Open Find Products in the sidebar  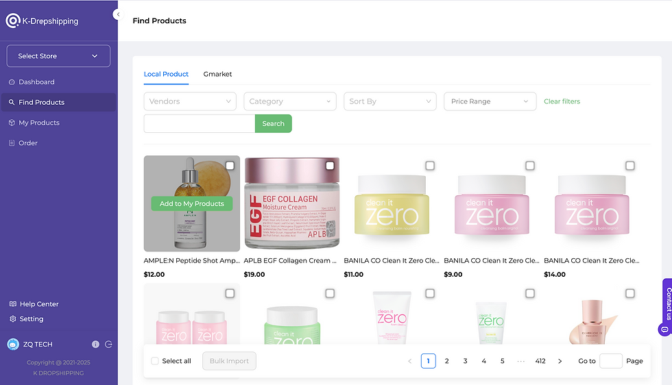pyautogui.click(x=58, y=102)
